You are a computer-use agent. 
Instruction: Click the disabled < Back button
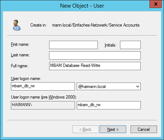[85, 129]
